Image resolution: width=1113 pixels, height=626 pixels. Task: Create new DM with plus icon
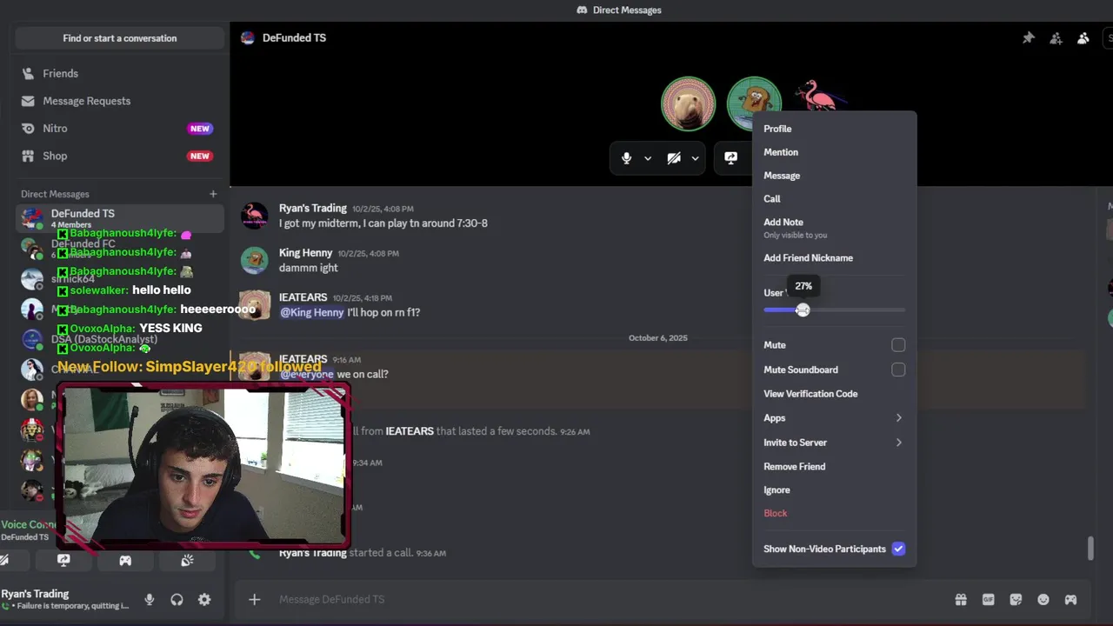pos(213,194)
